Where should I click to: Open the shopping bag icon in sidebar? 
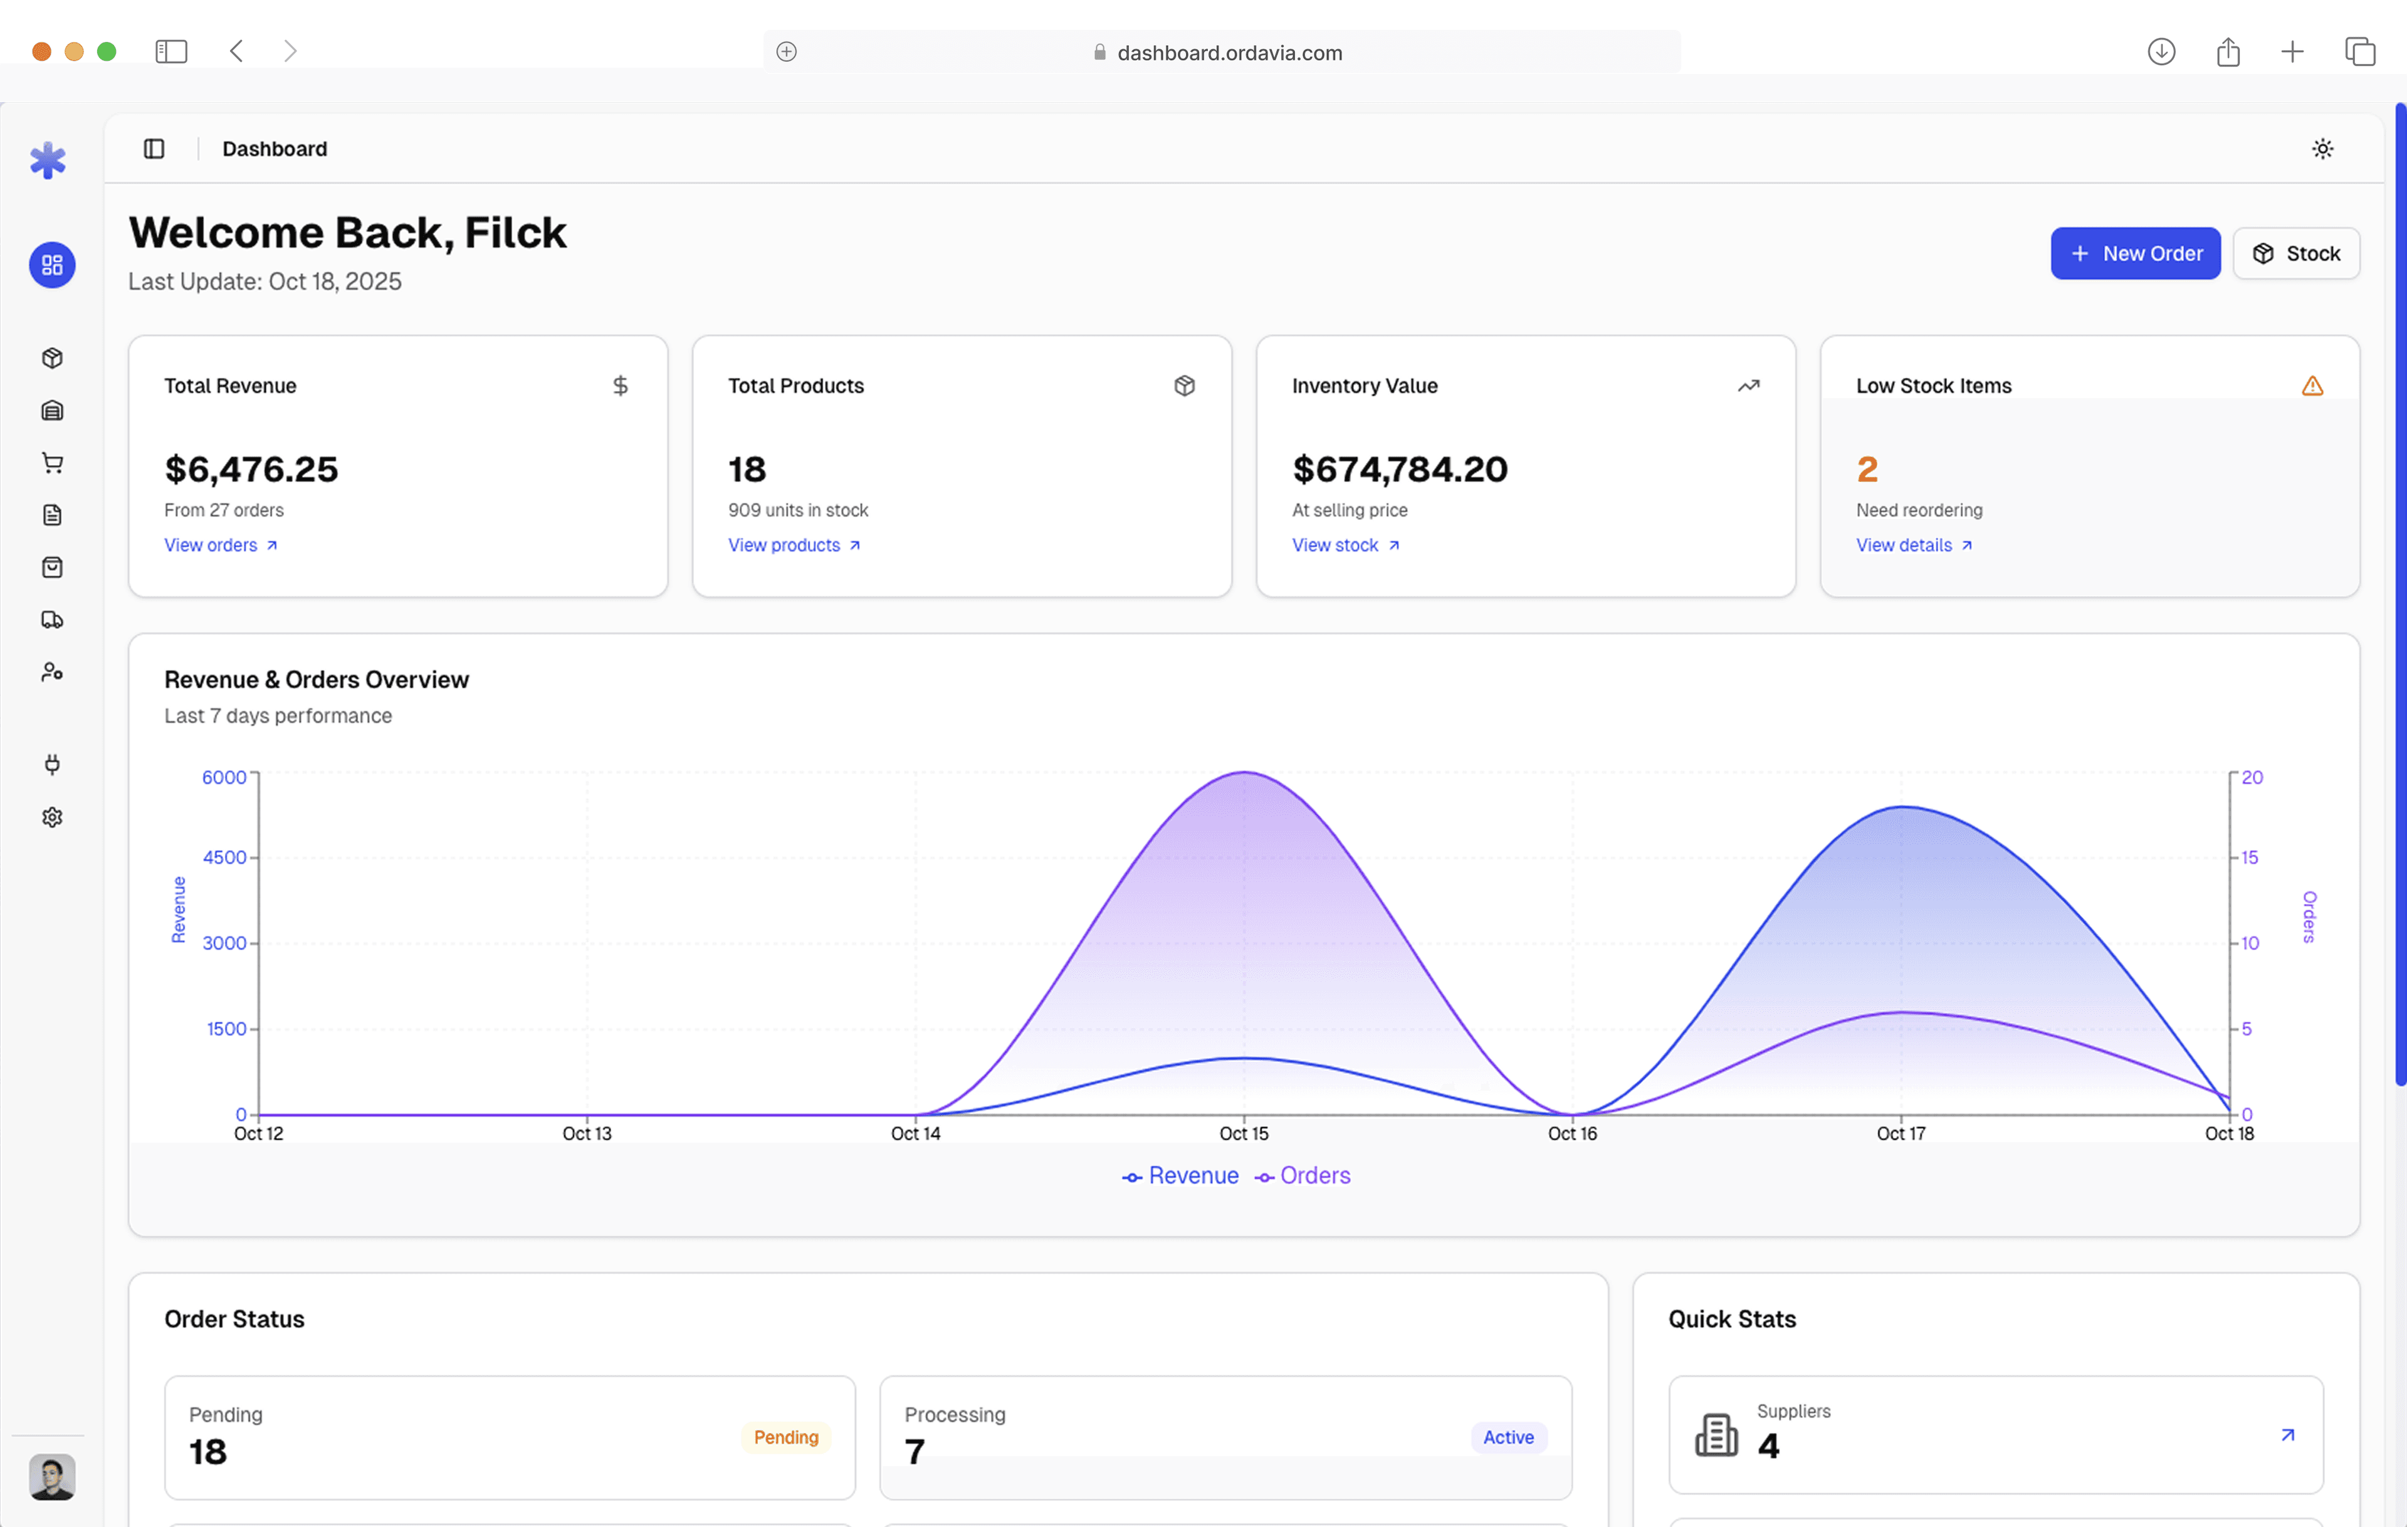point(52,568)
